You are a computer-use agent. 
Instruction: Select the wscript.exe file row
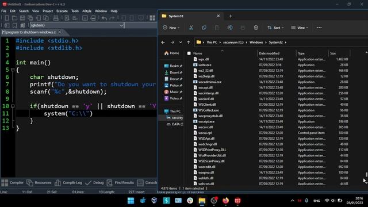[x=270, y=121]
